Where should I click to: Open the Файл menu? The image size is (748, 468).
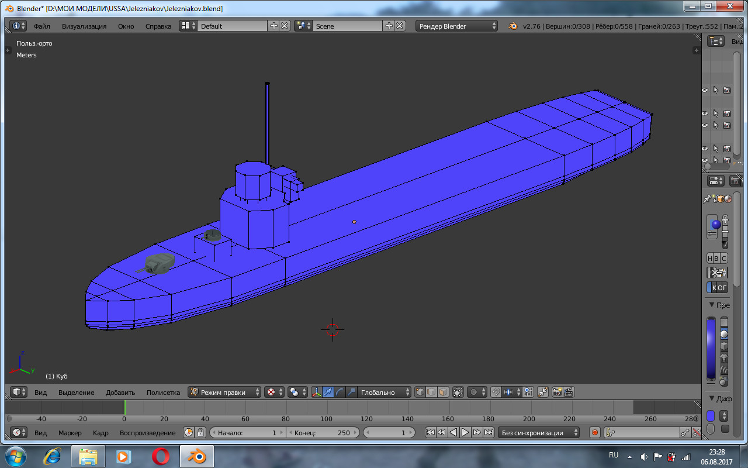click(x=41, y=26)
